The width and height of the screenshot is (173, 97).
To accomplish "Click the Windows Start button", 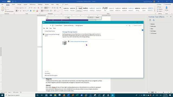I will pyautogui.click(x=2, y=95).
